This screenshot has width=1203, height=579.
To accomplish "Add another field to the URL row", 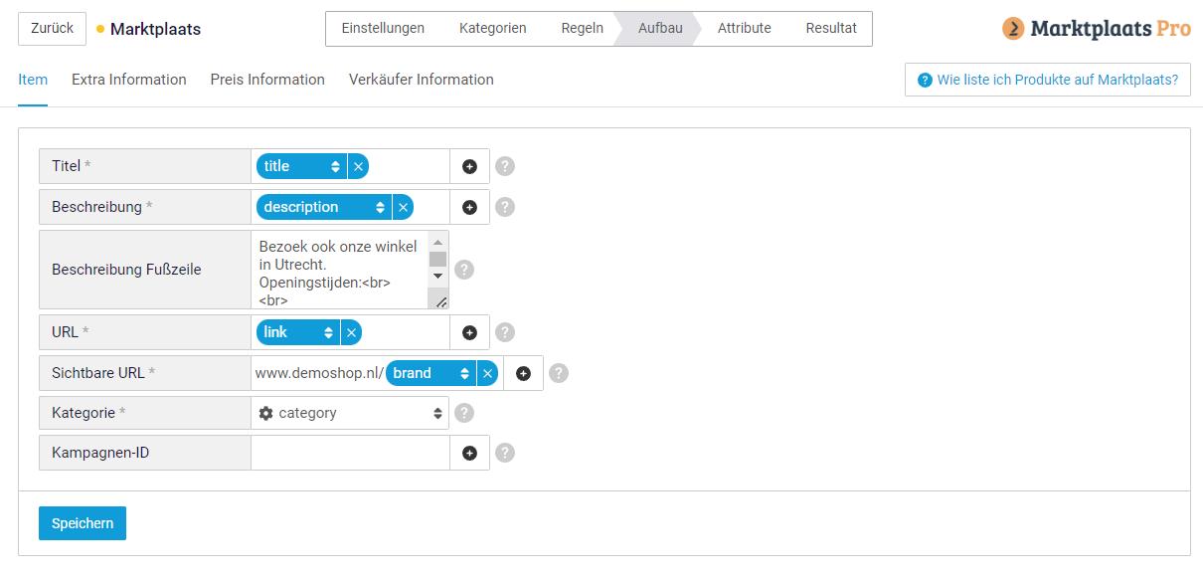I will point(469,332).
